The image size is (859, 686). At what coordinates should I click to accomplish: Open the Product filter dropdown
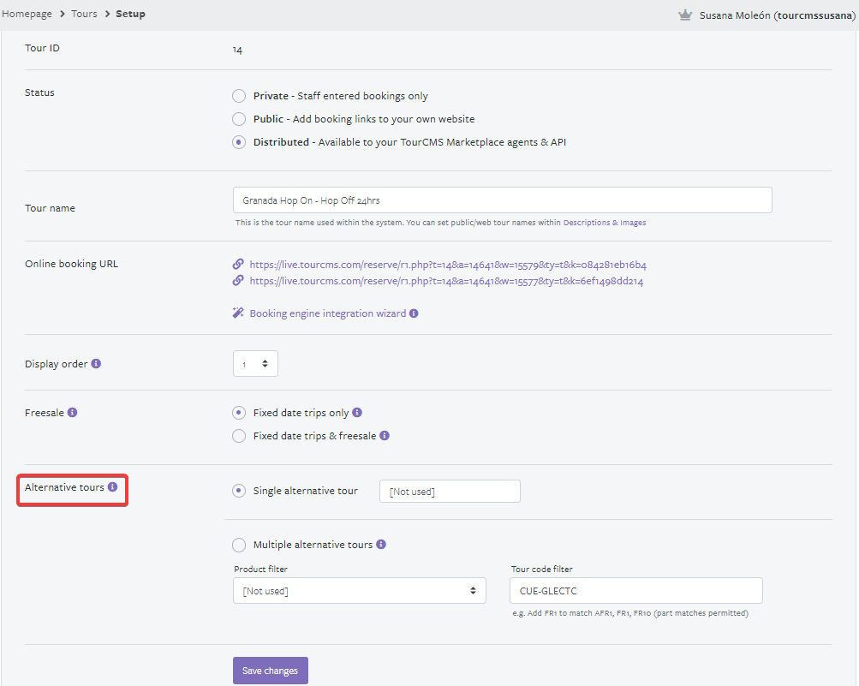360,591
